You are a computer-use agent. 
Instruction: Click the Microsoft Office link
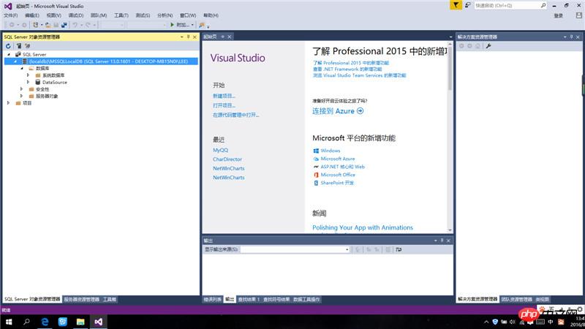click(x=338, y=175)
